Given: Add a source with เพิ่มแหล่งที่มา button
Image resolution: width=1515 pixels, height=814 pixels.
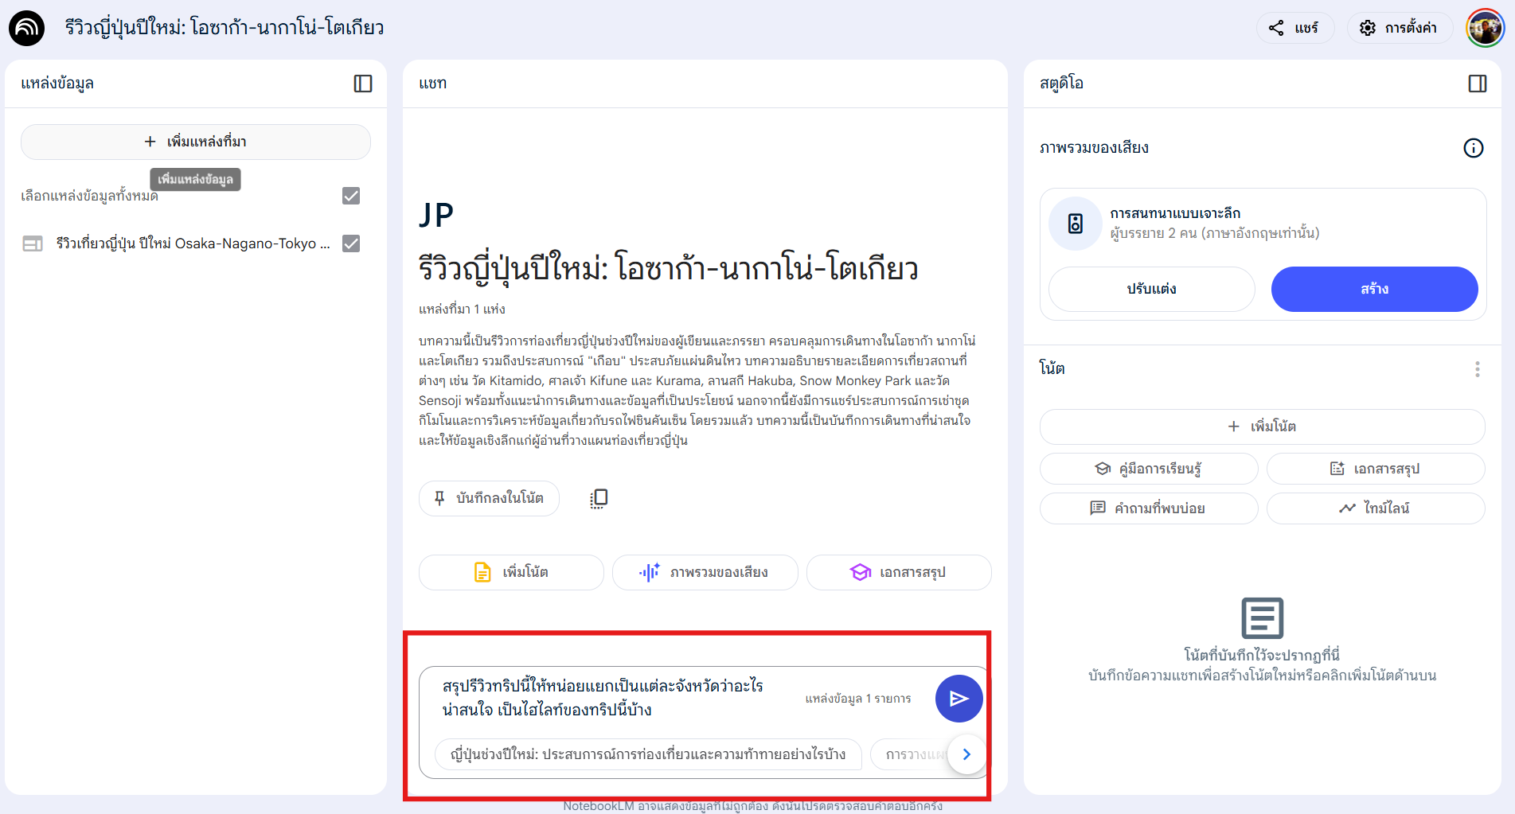Looking at the screenshot, I should coord(196,142).
